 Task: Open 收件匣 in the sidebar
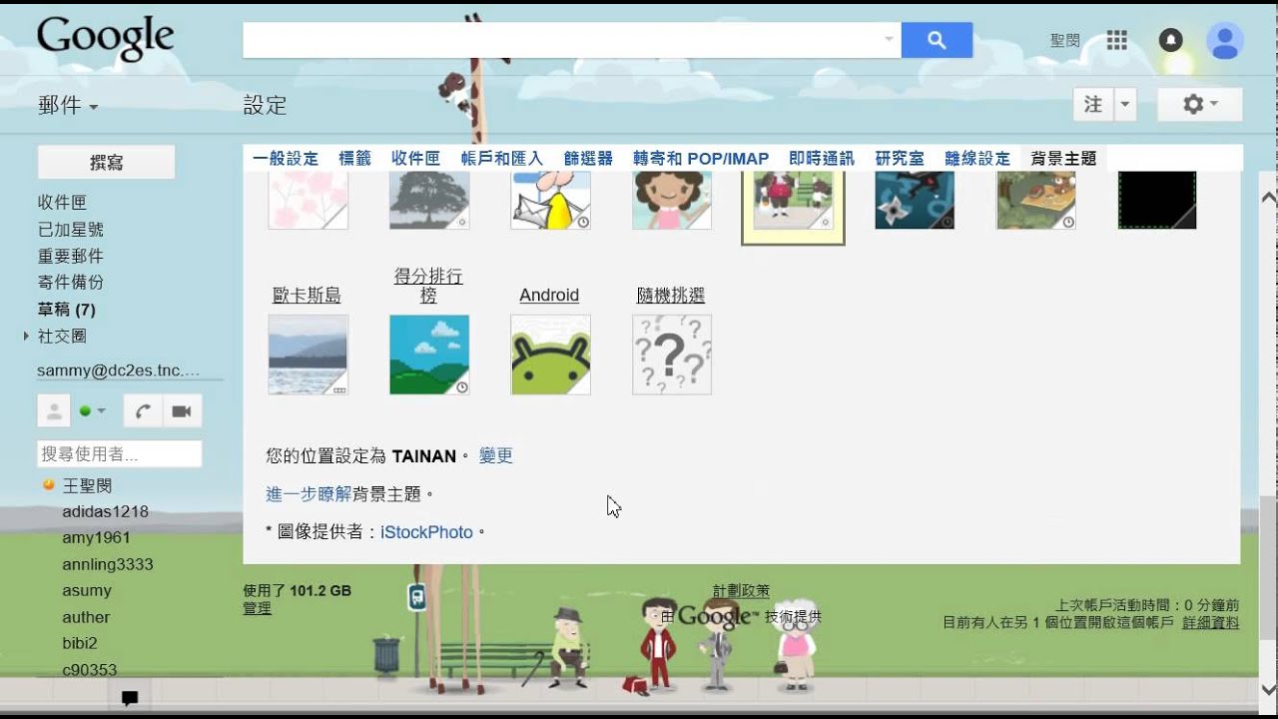[62, 202]
